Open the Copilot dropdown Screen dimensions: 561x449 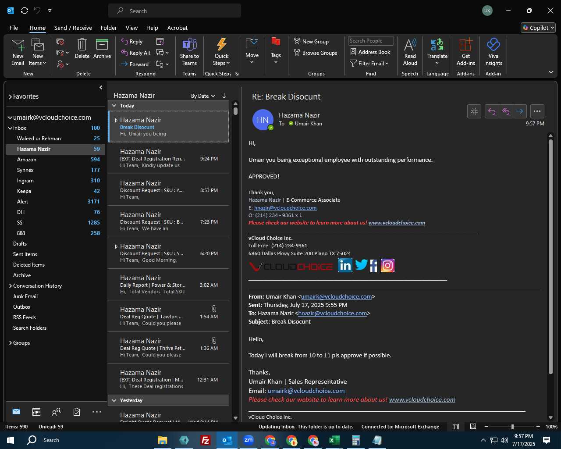tap(538, 28)
